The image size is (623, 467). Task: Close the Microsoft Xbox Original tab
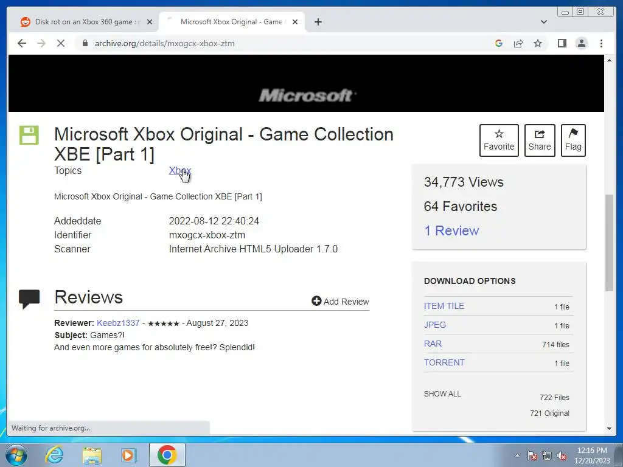[x=295, y=22]
